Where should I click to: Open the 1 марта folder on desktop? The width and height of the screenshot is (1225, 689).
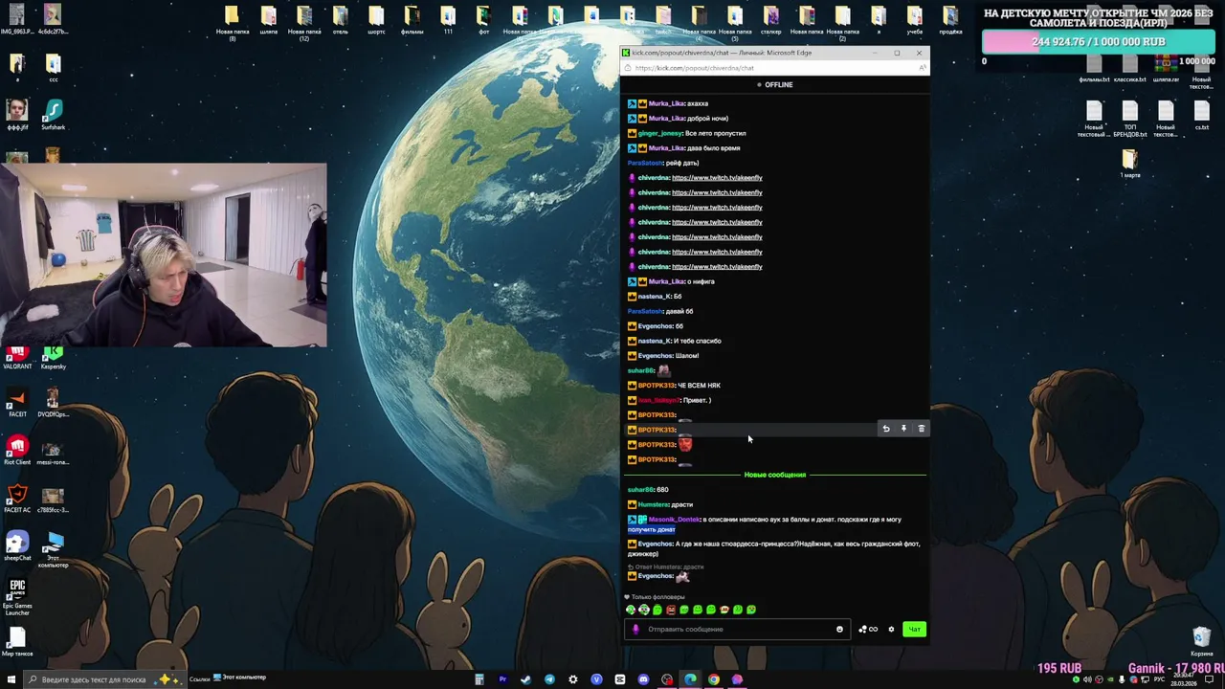pyautogui.click(x=1130, y=164)
